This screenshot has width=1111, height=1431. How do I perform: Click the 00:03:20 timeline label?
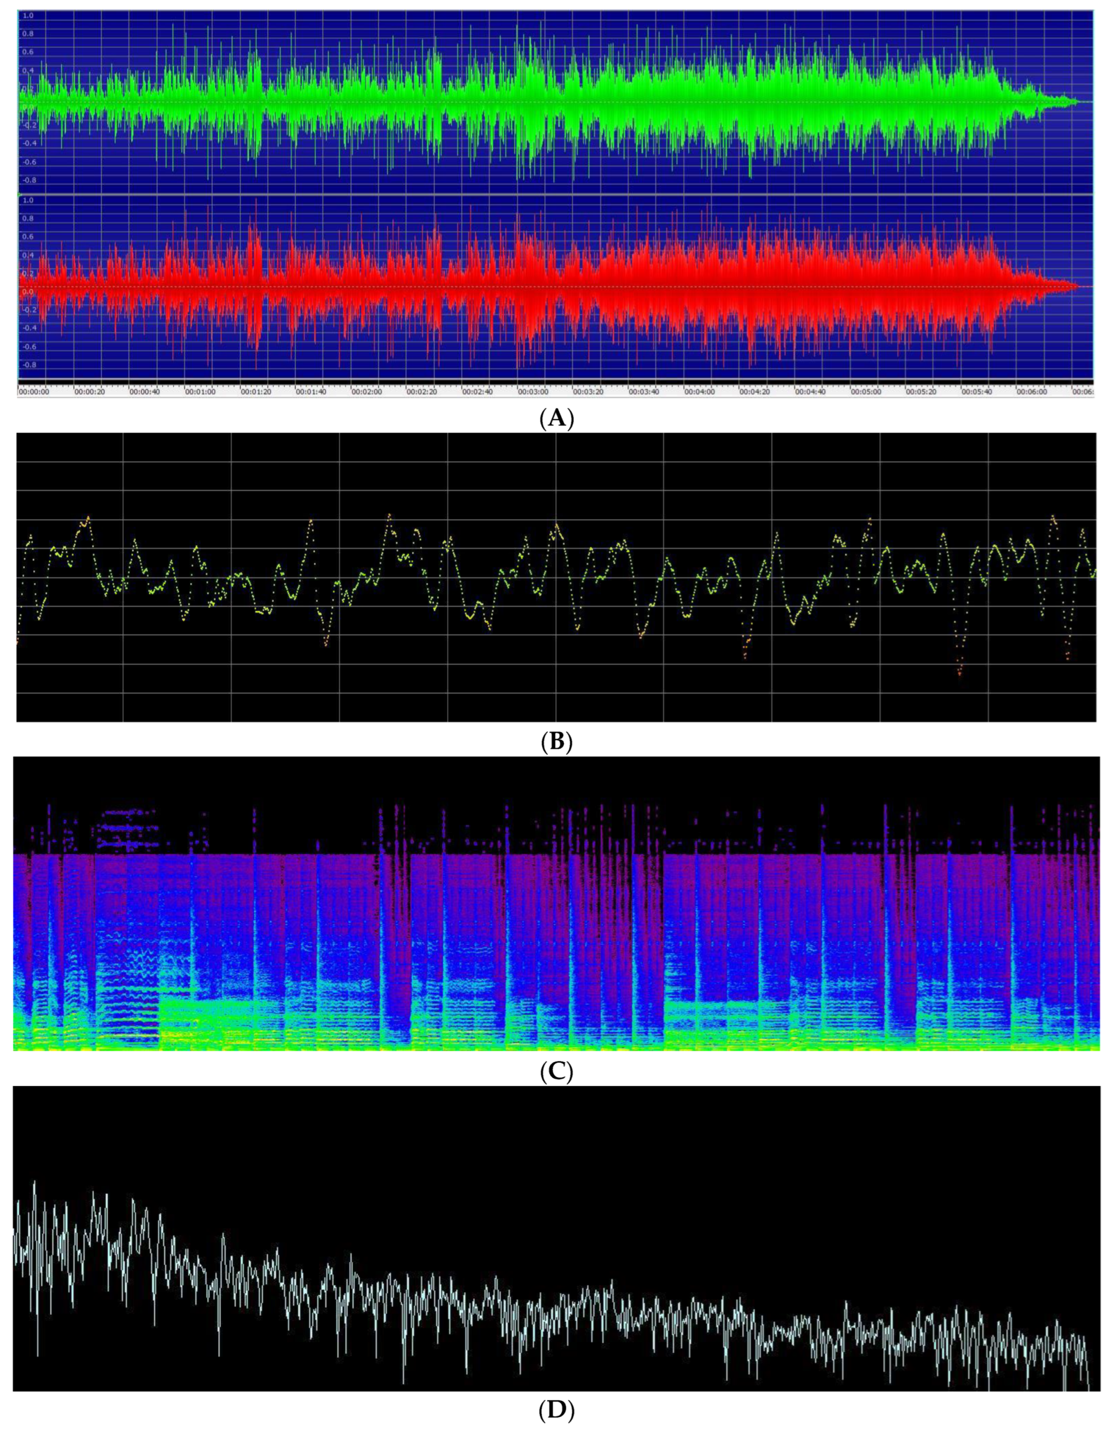[x=588, y=392]
